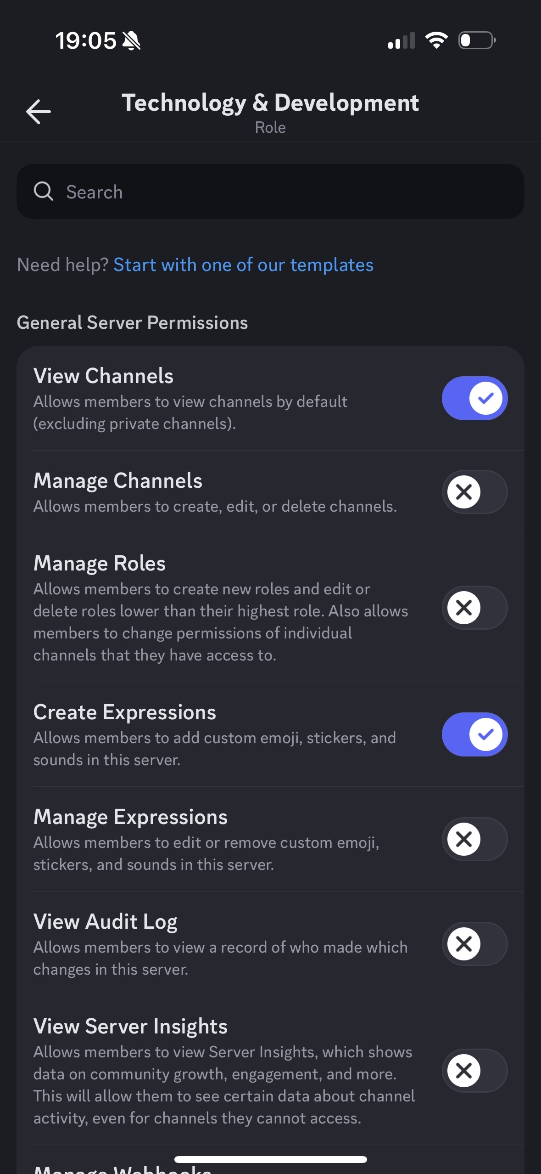The image size is (541, 1174).
Task: Tap the General Server Permissions header
Action: pyautogui.click(x=132, y=322)
